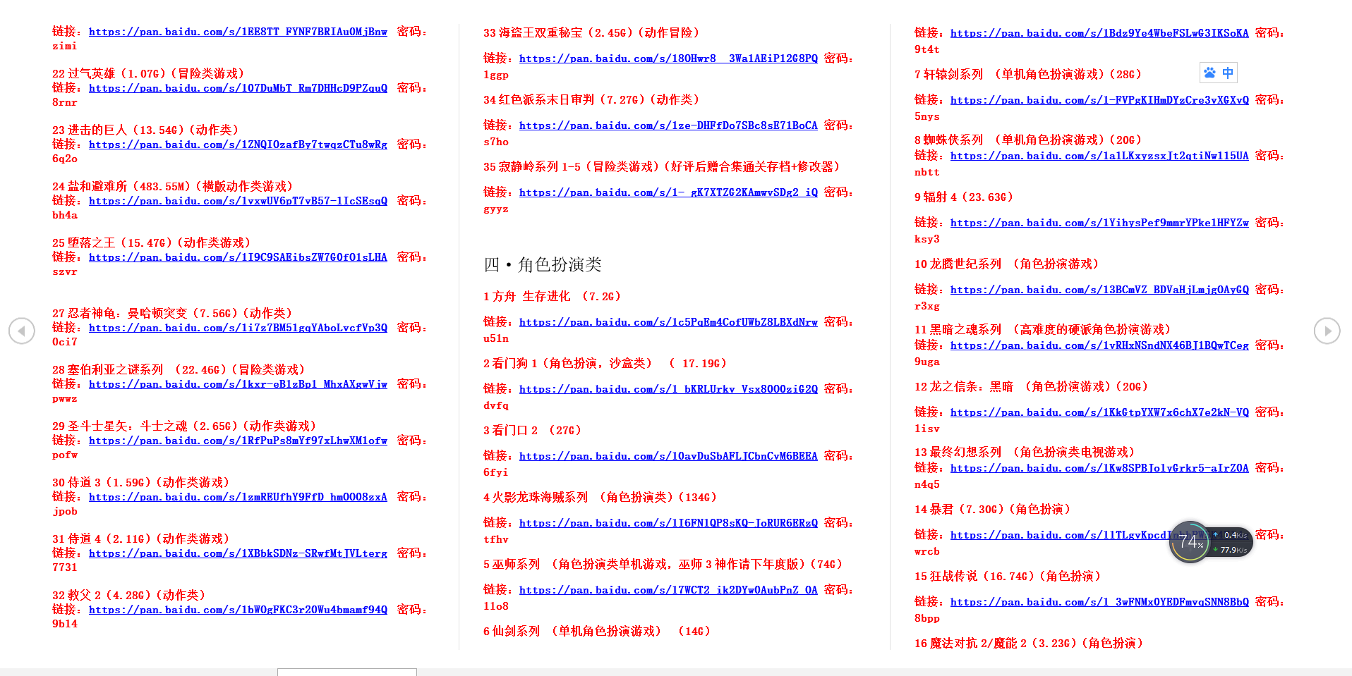Image resolution: width=1352 pixels, height=676 pixels.
Task: Click the password text 5nys
Action: (x=927, y=116)
